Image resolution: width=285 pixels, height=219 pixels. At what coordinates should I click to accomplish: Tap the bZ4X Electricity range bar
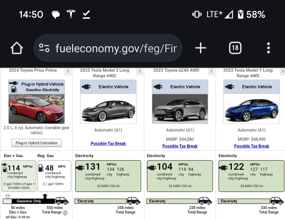[x=172, y=201]
